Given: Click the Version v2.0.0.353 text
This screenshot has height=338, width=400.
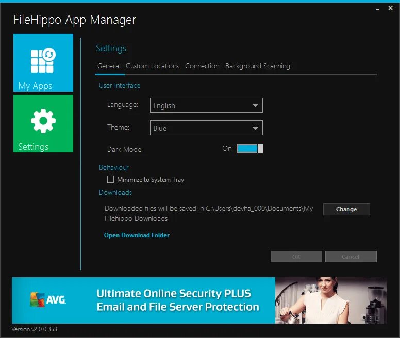Looking at the screenshot, I should (x=34, y=329).
